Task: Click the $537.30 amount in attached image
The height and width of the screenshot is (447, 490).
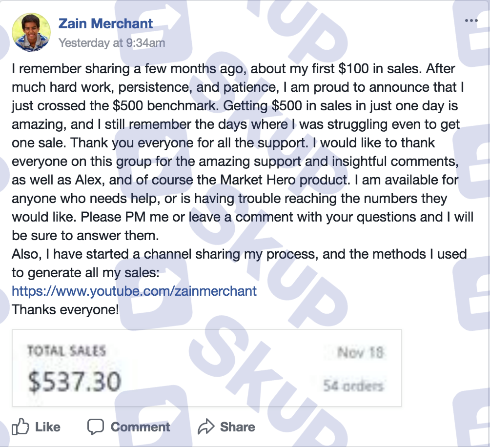Action: coord(74,382)
